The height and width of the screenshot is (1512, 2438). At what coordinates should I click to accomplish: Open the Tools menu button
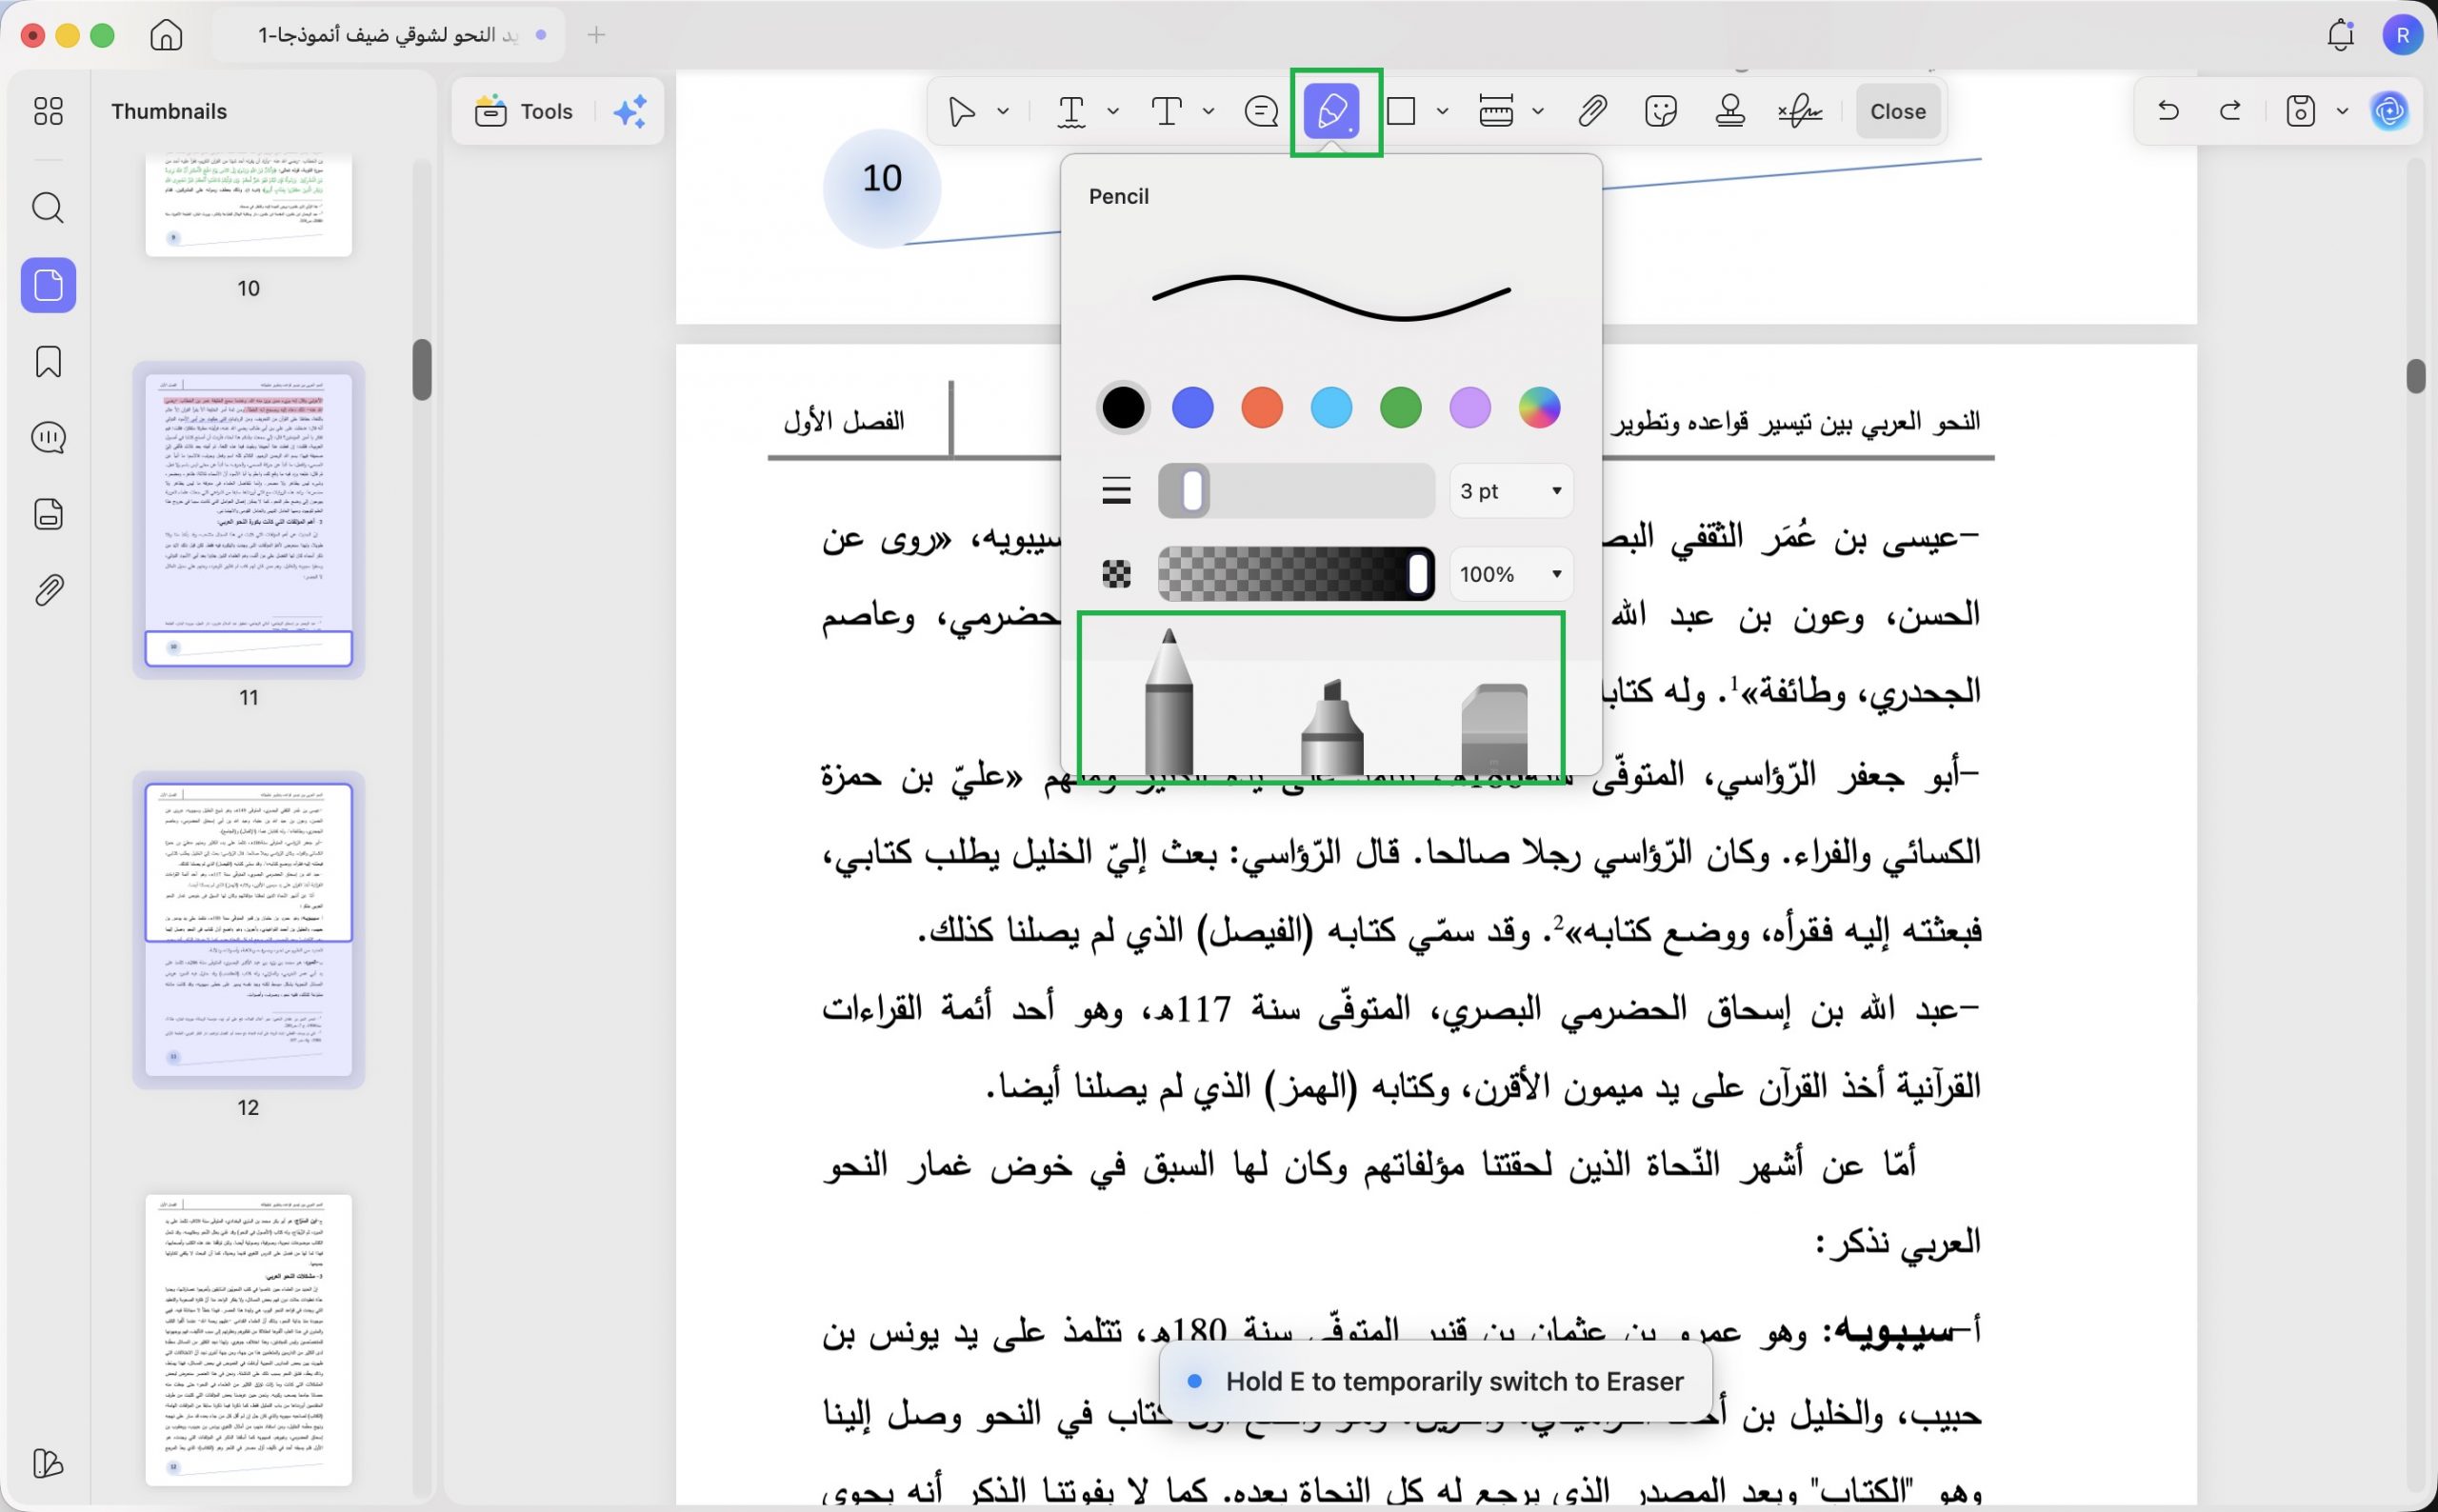coord(525,111)
